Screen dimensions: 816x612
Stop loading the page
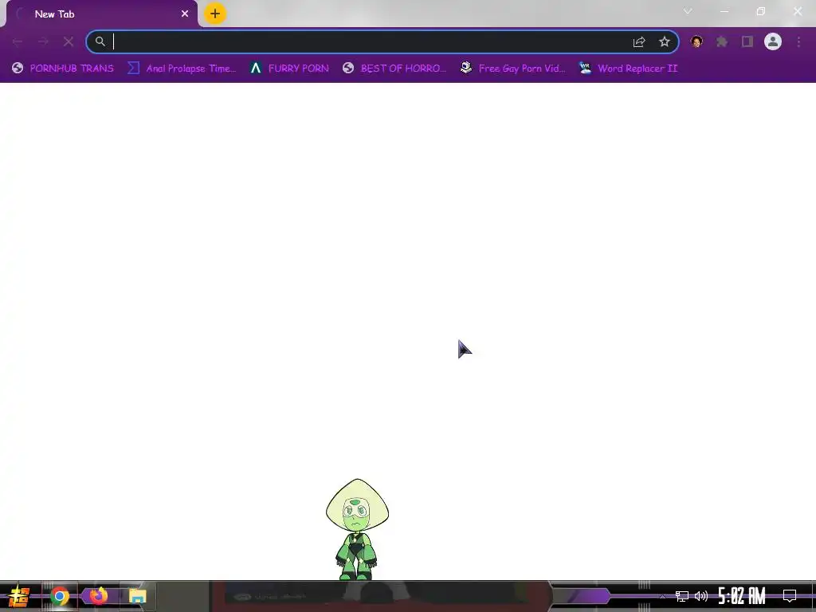69,41
